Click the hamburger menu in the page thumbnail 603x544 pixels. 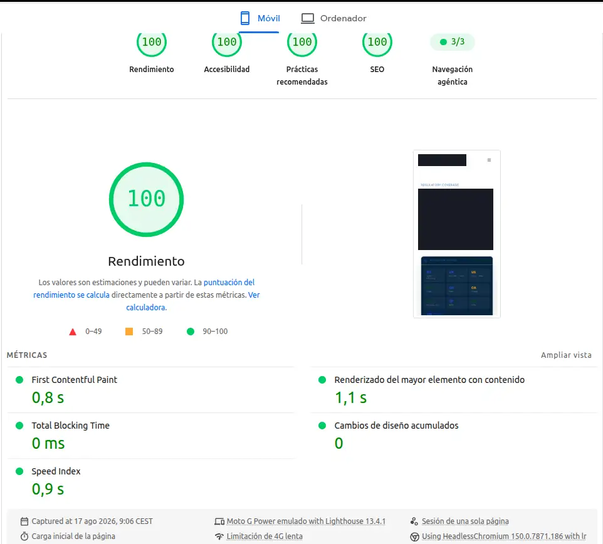click(x=489, y=160)
